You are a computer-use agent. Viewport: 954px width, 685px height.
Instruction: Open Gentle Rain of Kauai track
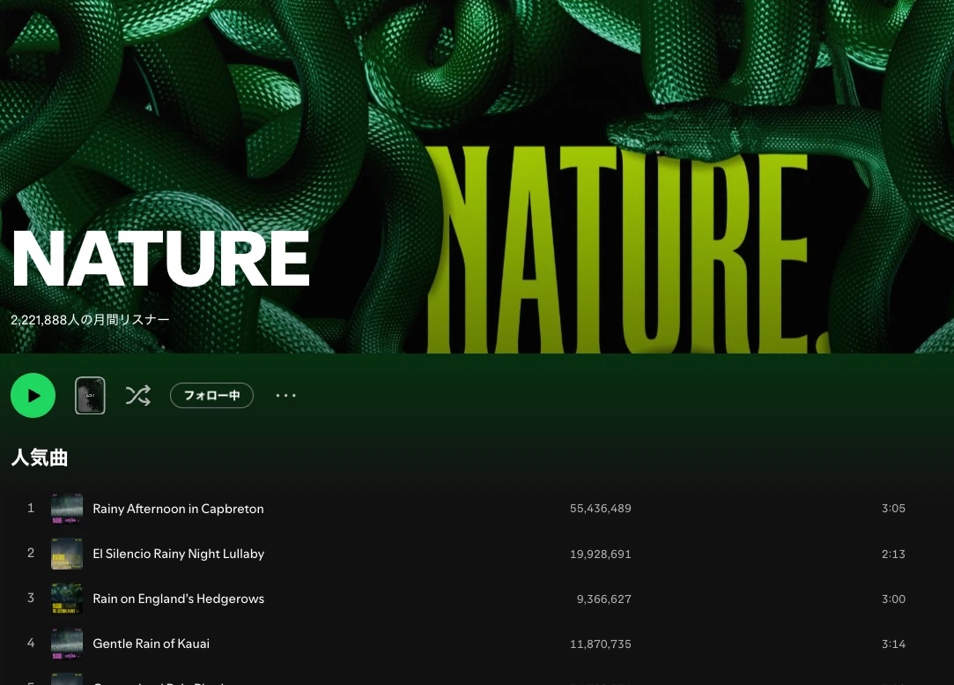coord(151,644)
